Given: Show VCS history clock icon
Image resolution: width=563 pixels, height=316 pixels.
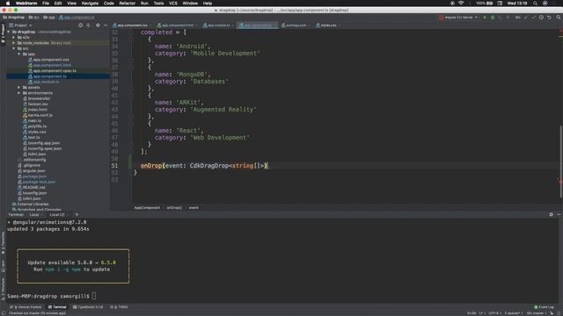Looking at the screenshot, I should pyautogui.click(x=542, y=18).
